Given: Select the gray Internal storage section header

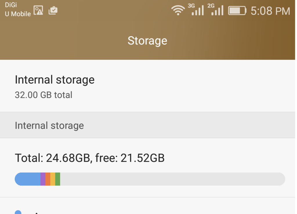Looking at the screenshot, I should 49,125.
